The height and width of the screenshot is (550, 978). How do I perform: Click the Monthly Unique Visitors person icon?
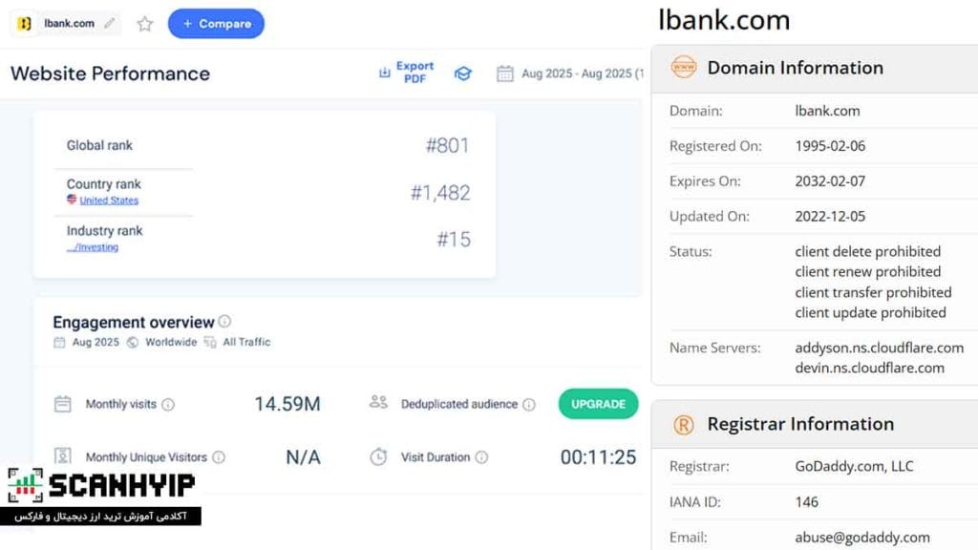point(62,456)
